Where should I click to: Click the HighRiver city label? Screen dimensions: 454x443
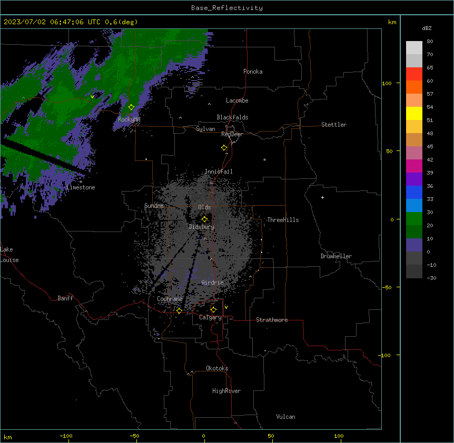click(226, 391)
